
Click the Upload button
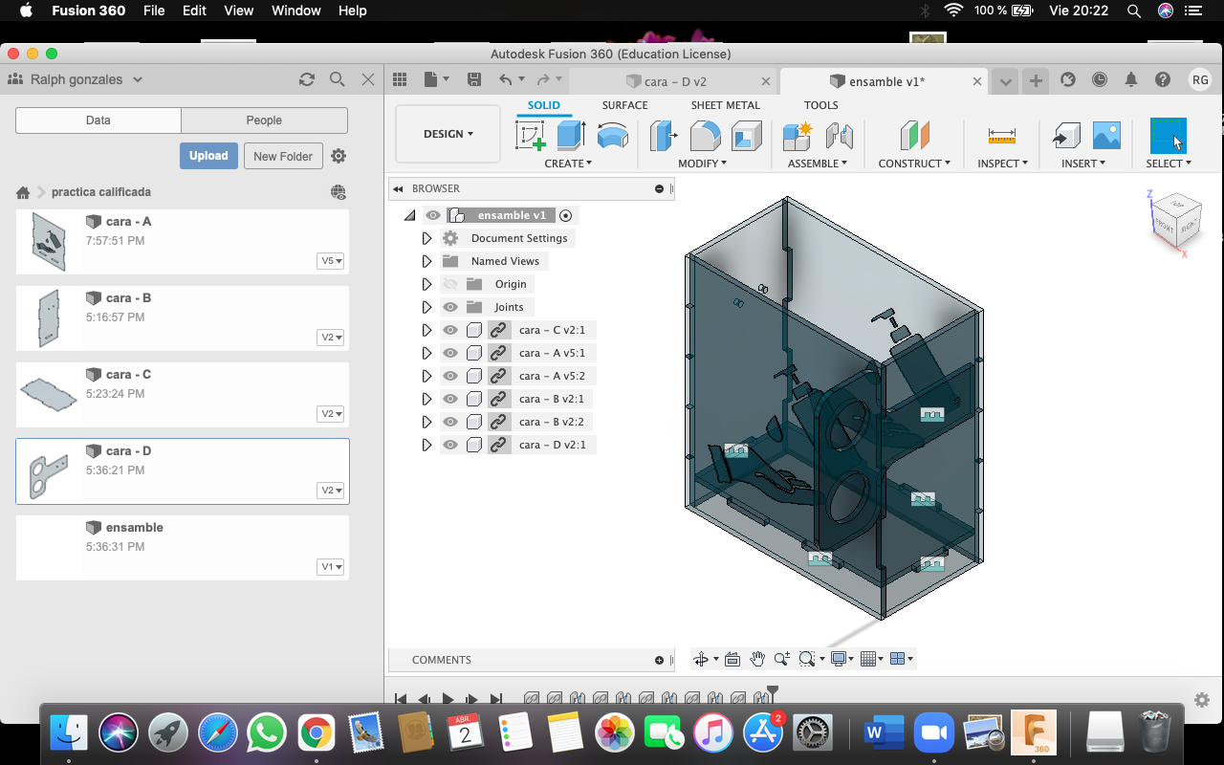coord(208,156)
